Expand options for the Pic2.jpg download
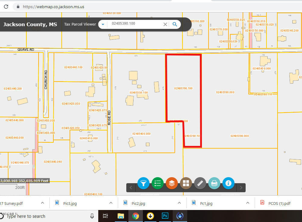 tap(179, 203)
